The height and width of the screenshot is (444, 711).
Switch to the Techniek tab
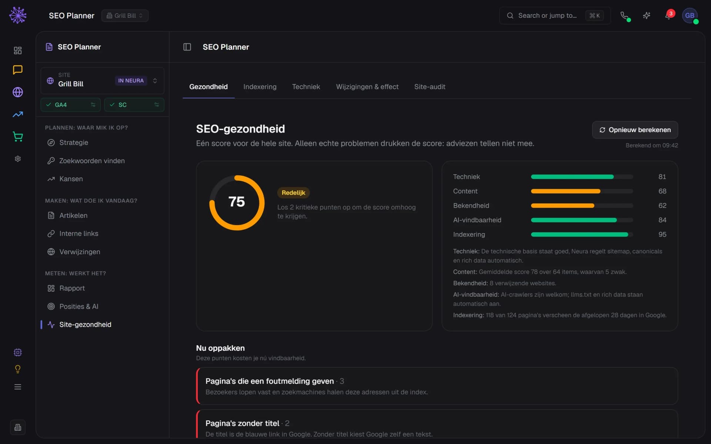click(306, 87)
